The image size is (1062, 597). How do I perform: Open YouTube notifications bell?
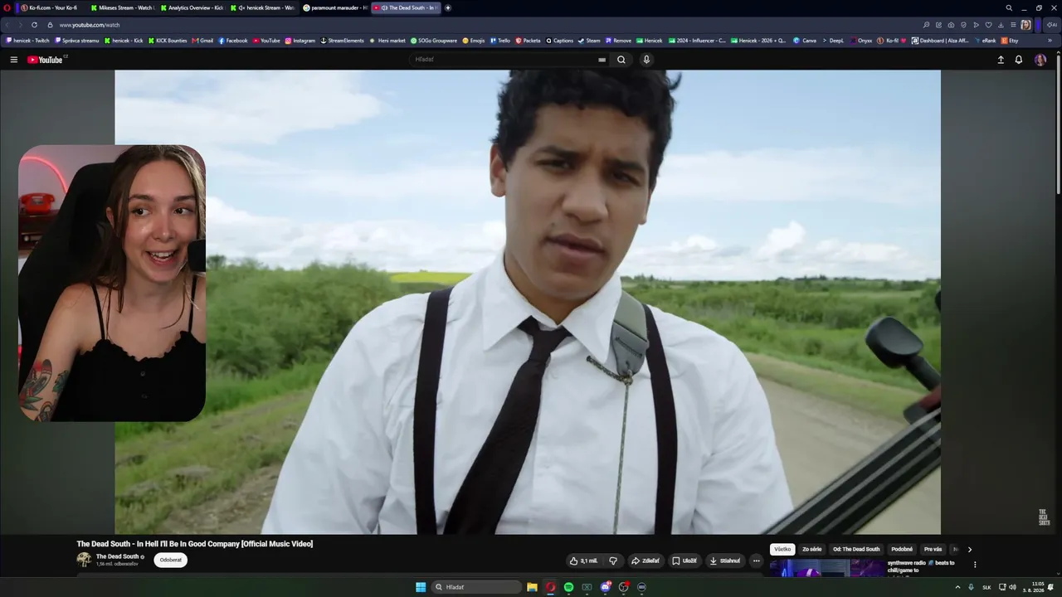click(x=1019, y=60)
